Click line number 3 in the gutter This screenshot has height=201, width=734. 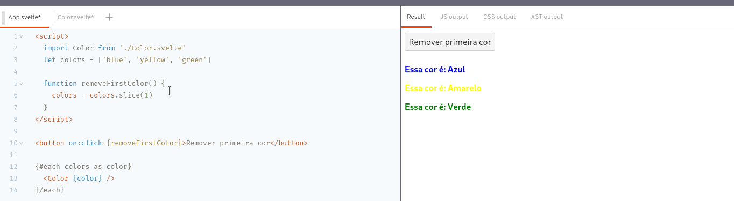16,60
